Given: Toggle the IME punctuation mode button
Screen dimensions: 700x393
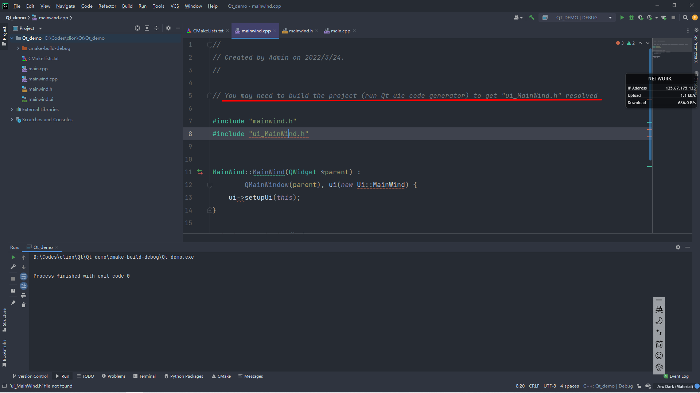Looking at the screenshot, I should click(x=659, y=332).
